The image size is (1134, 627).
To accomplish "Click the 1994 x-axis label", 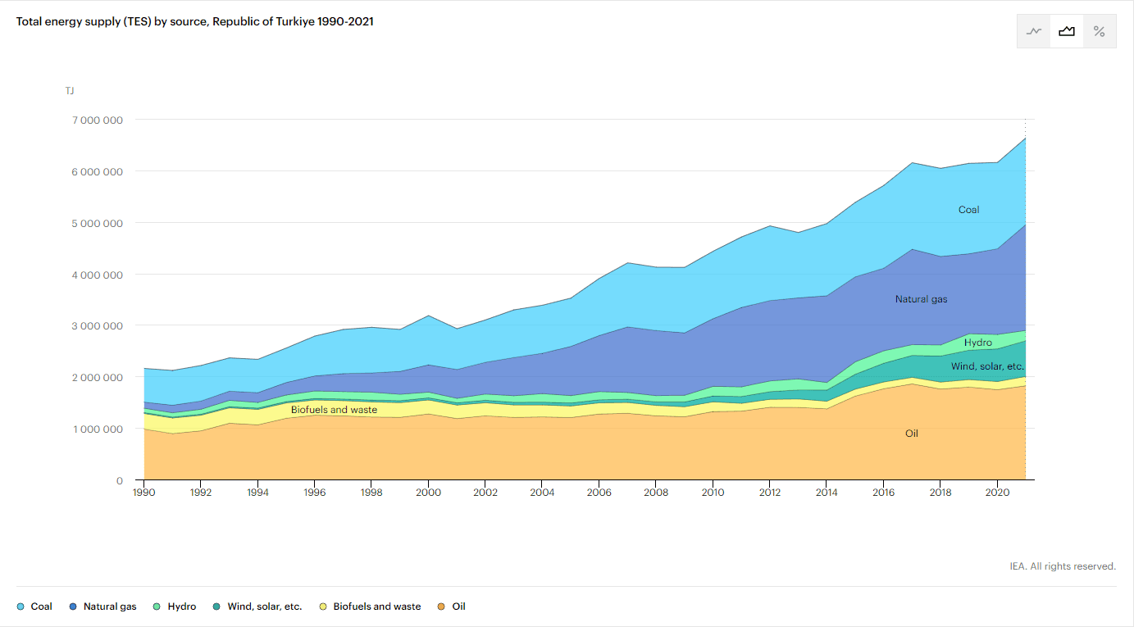I will click(257, 493).
